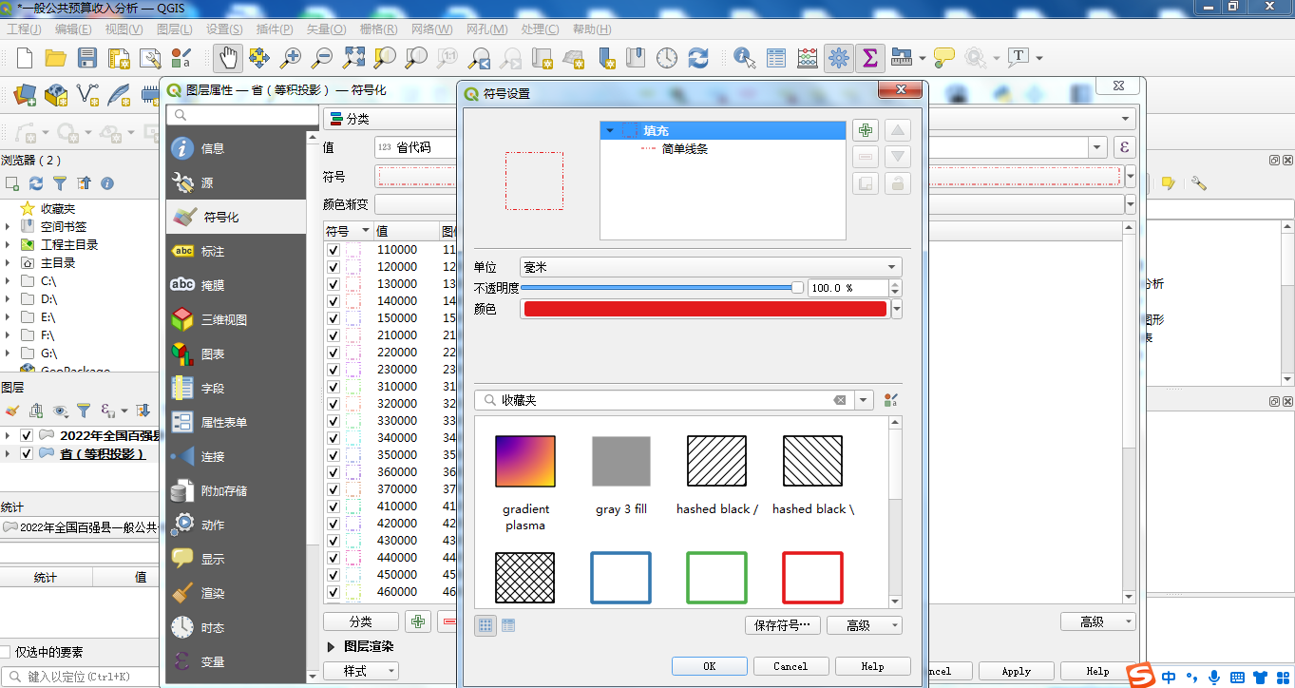Screen dimensions: 1295x688
Task: Switch symbol list to icon grid view
Action: pyautogui.click(x=486, y=625)
